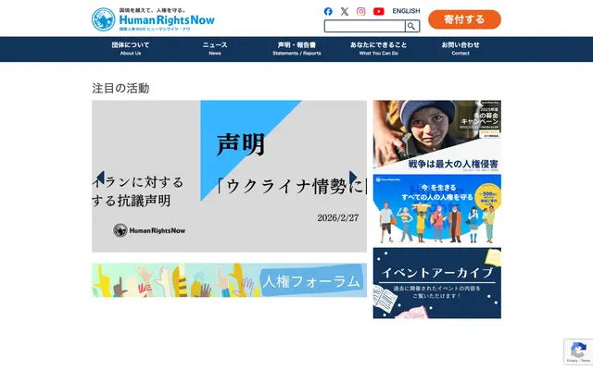
Task: Open 団体について About Us menu
Action: (131, 49)
